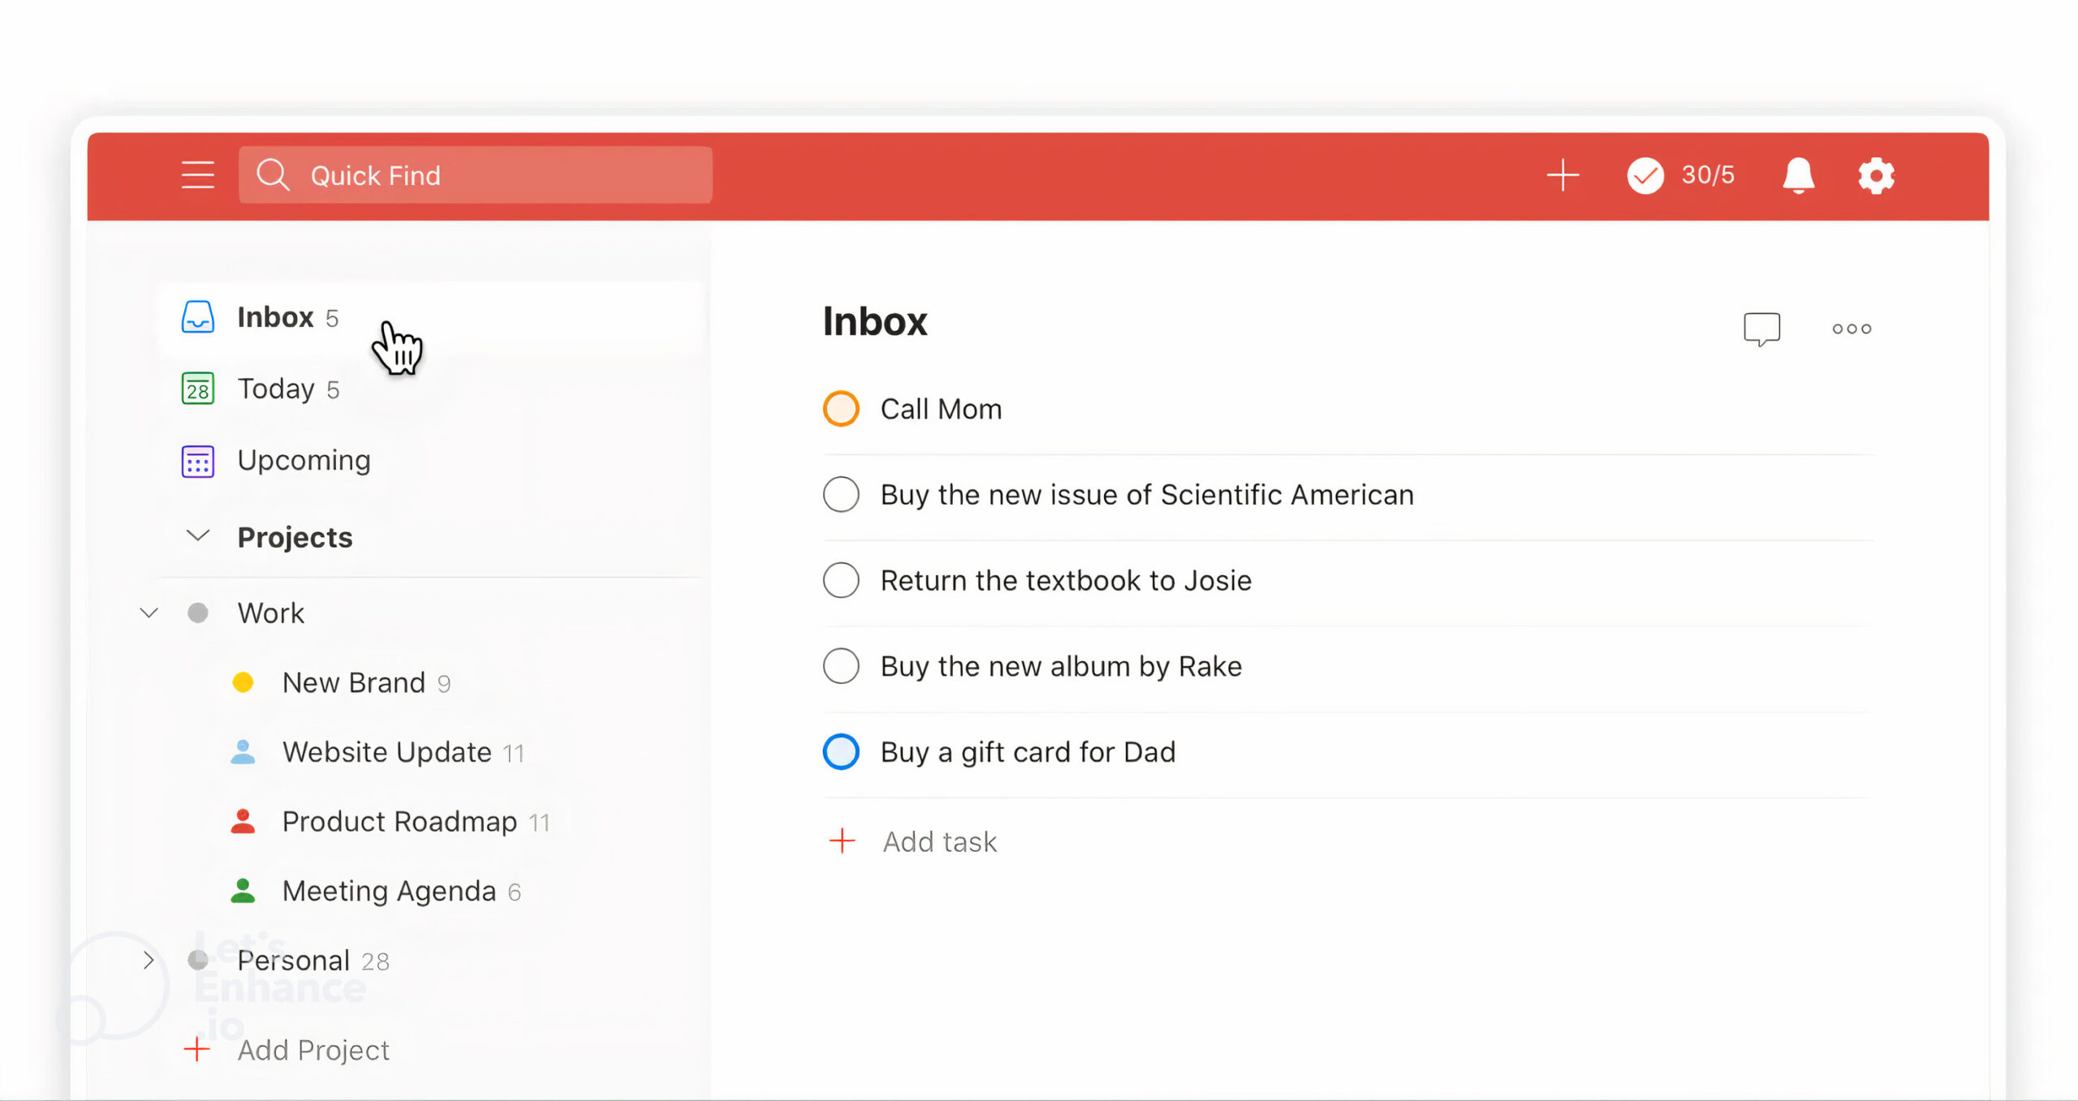Click the add task plus icon
Viewport: 2078px width, 1101px height.
coord(841,840)
